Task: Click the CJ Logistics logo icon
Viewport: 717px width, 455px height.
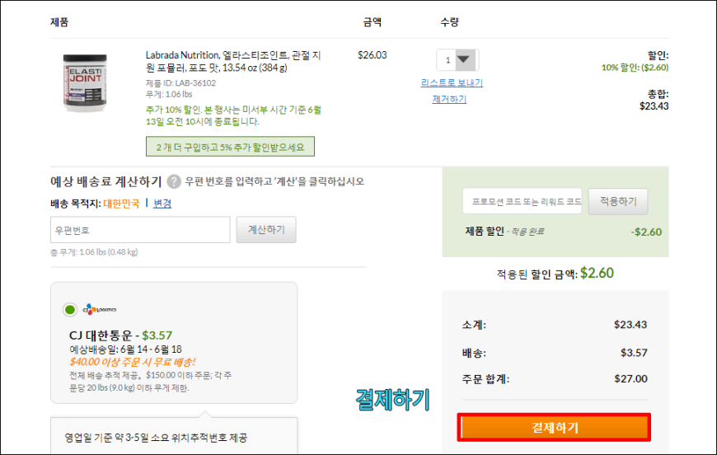Action: tap(99, 310)
